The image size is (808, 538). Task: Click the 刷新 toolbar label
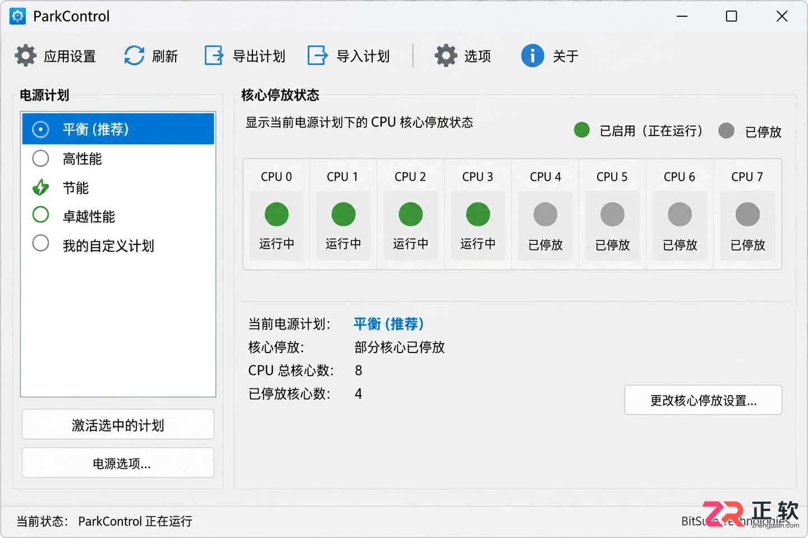165,56
